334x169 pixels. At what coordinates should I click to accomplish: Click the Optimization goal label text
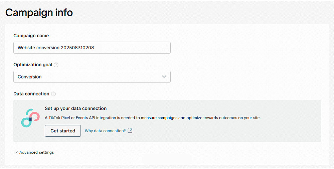coord(33,65)
